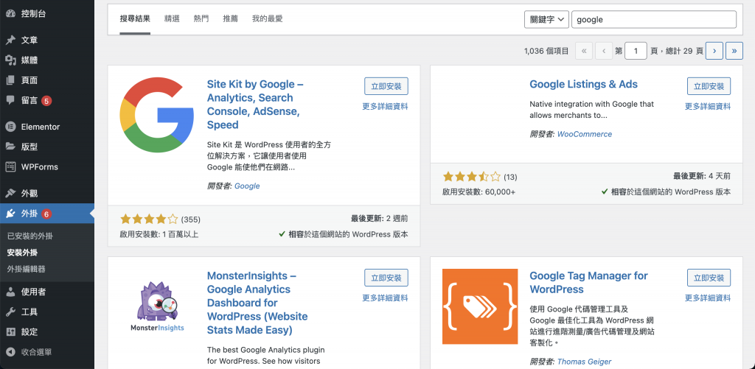Click the pushpin icon next to 文章
The image size is (755, 369).
pyautogui.click(x=10, y=40)
